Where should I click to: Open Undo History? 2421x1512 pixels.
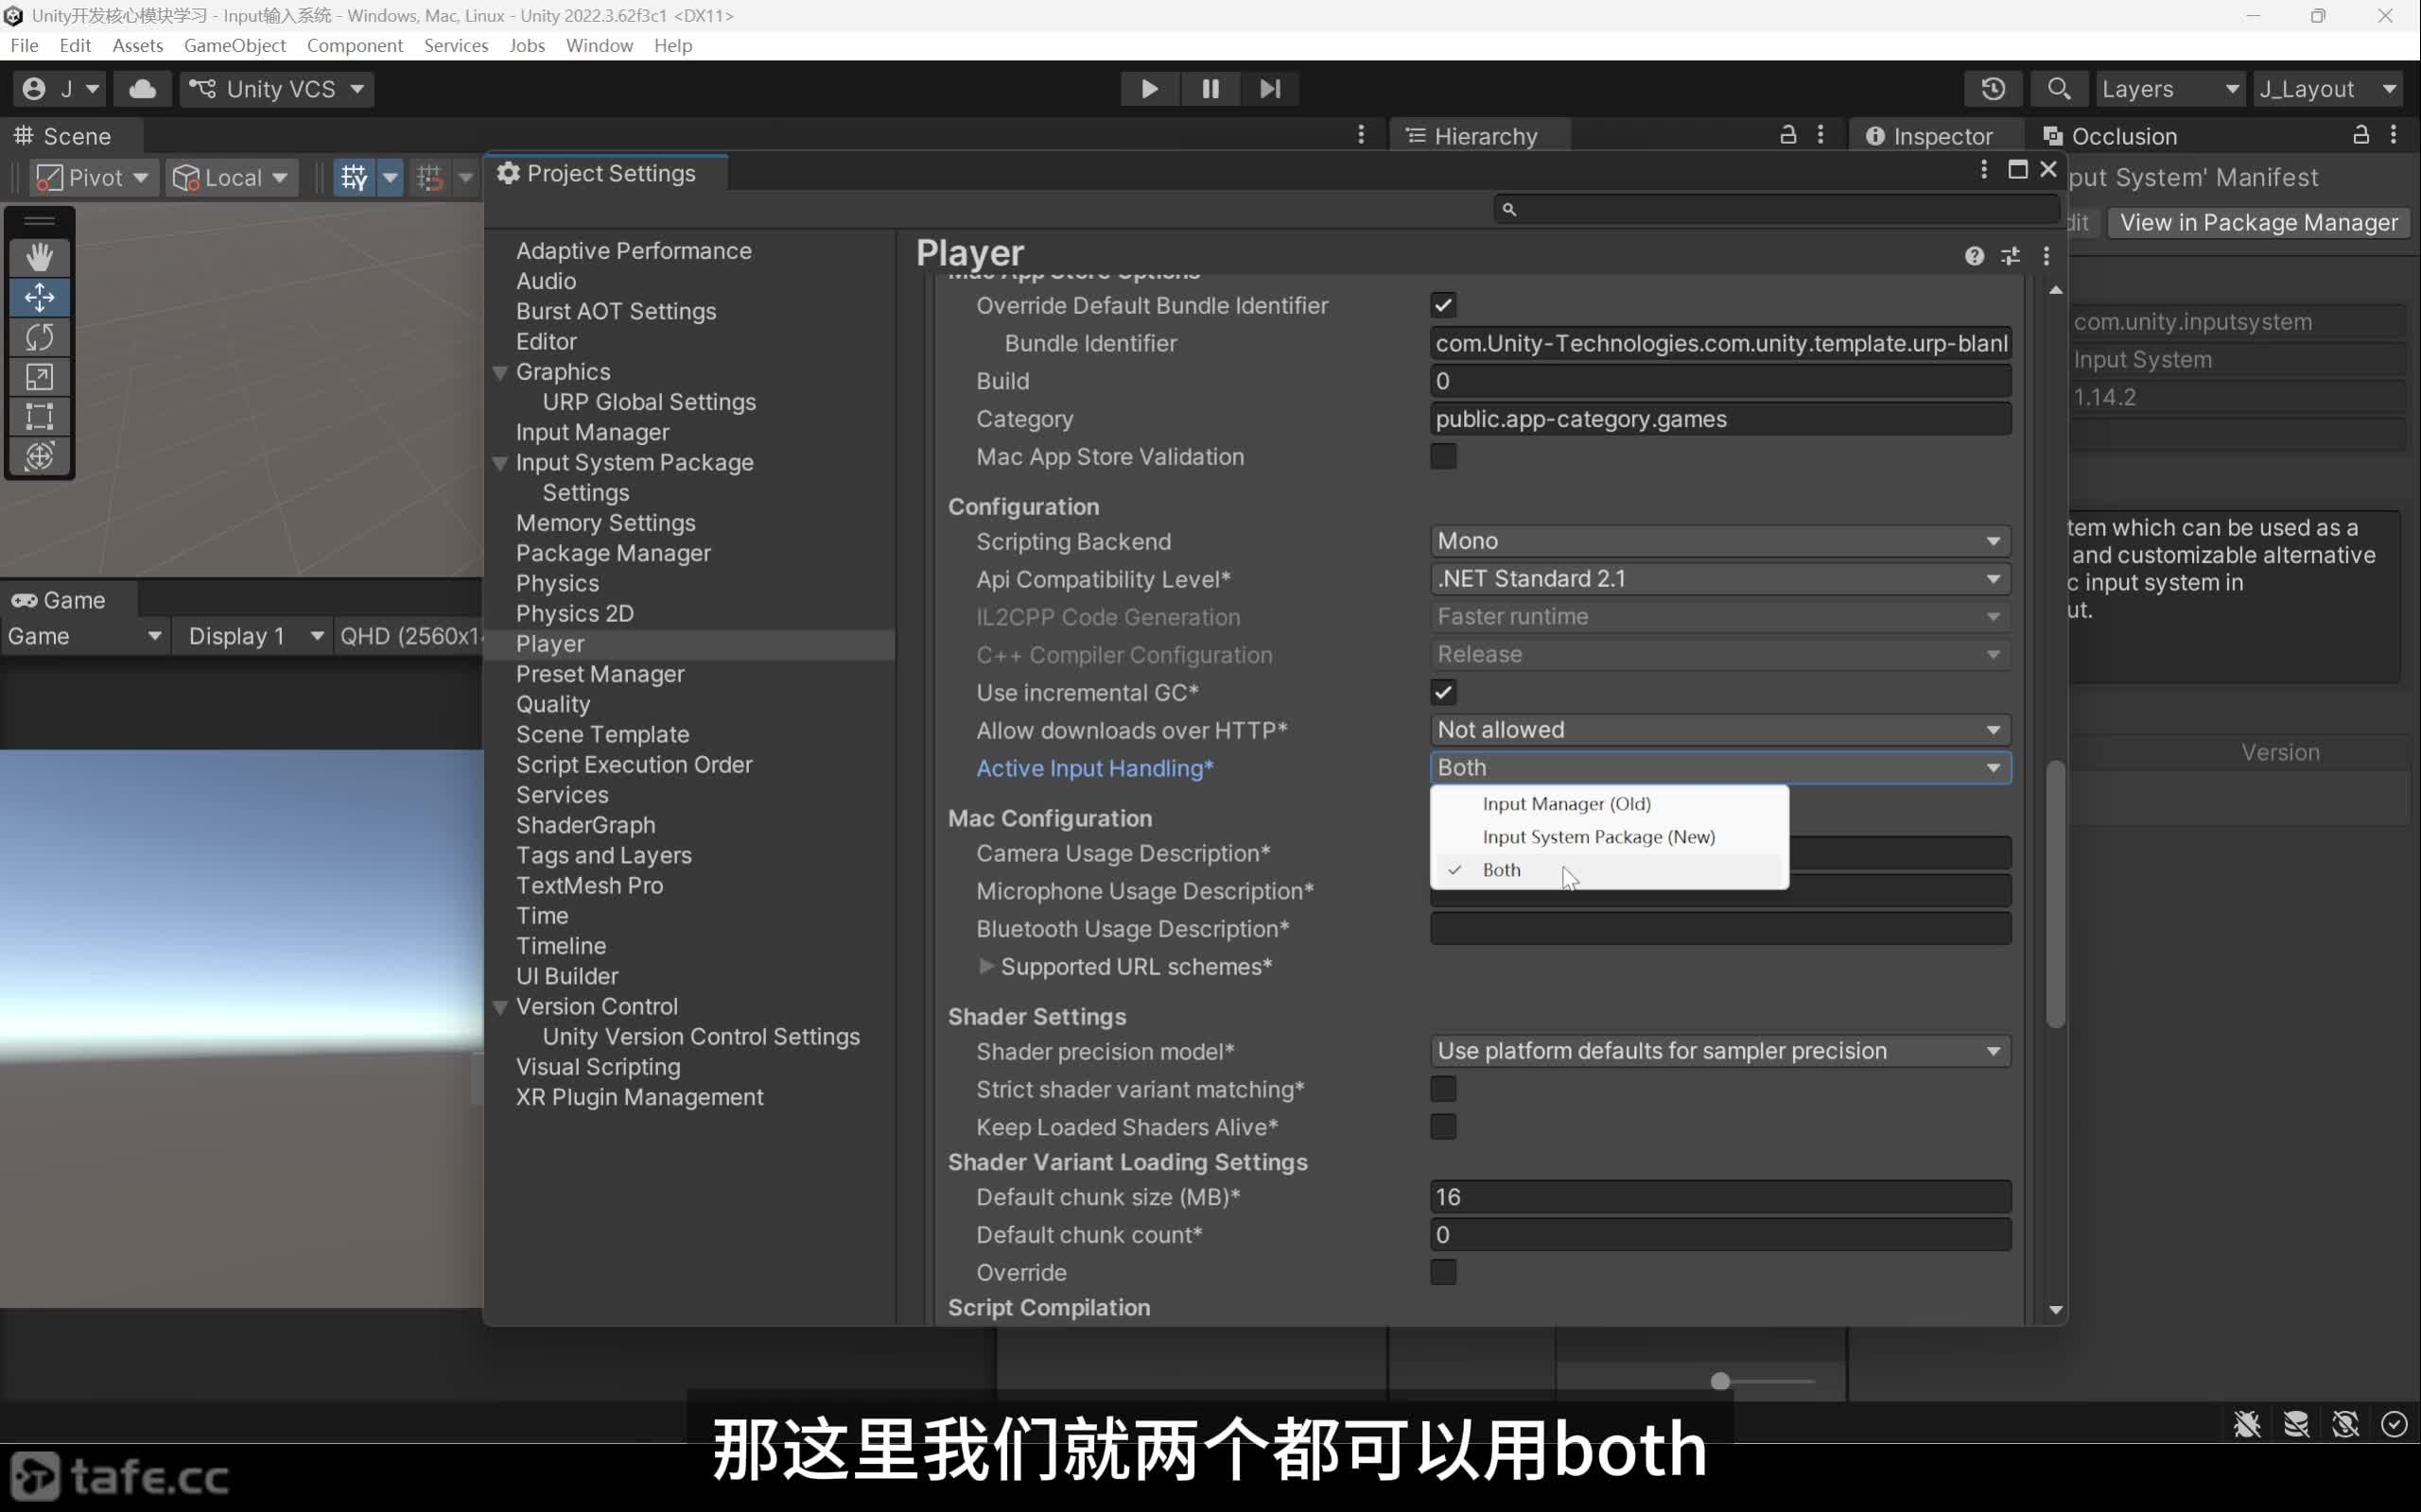1993,89
